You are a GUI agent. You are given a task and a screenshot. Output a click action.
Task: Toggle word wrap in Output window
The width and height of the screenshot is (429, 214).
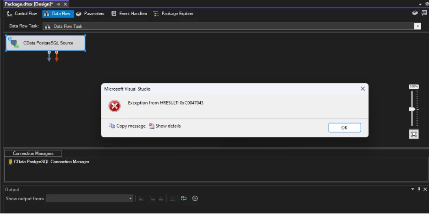pyautogui.click(x=184, y=198)
